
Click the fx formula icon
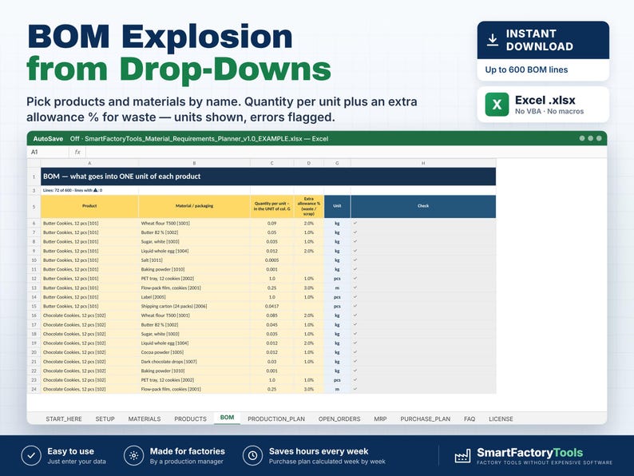77,152
